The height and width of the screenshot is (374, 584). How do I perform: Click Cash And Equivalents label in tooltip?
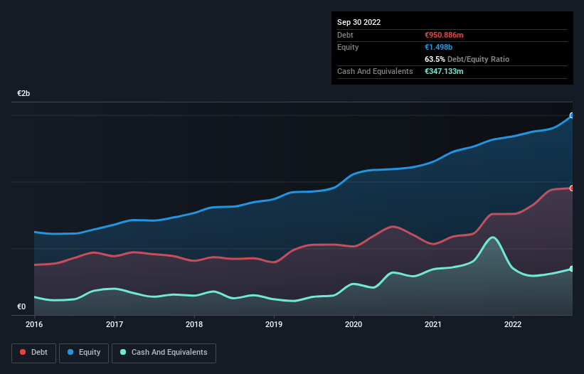(375, 71)
